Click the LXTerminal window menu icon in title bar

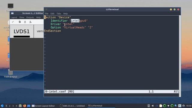coord(46,9)
